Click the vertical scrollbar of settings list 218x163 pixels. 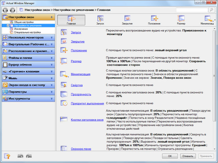pyautogui.click(x=214, y=85)
